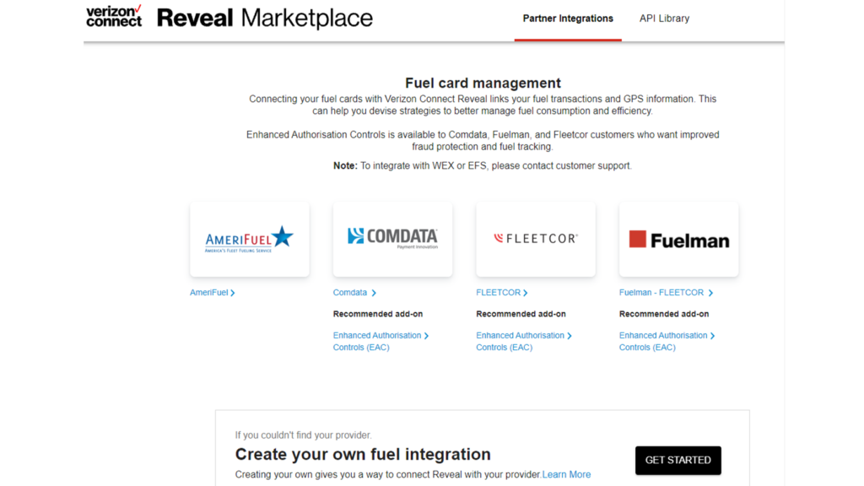
Task: Switch to the Partner Integrations tab
Action: pos(568,19)
